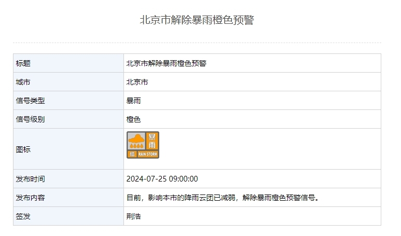Select the signer name 荆浩
Screen dimensions: 401x236
(x=133, y=216)
